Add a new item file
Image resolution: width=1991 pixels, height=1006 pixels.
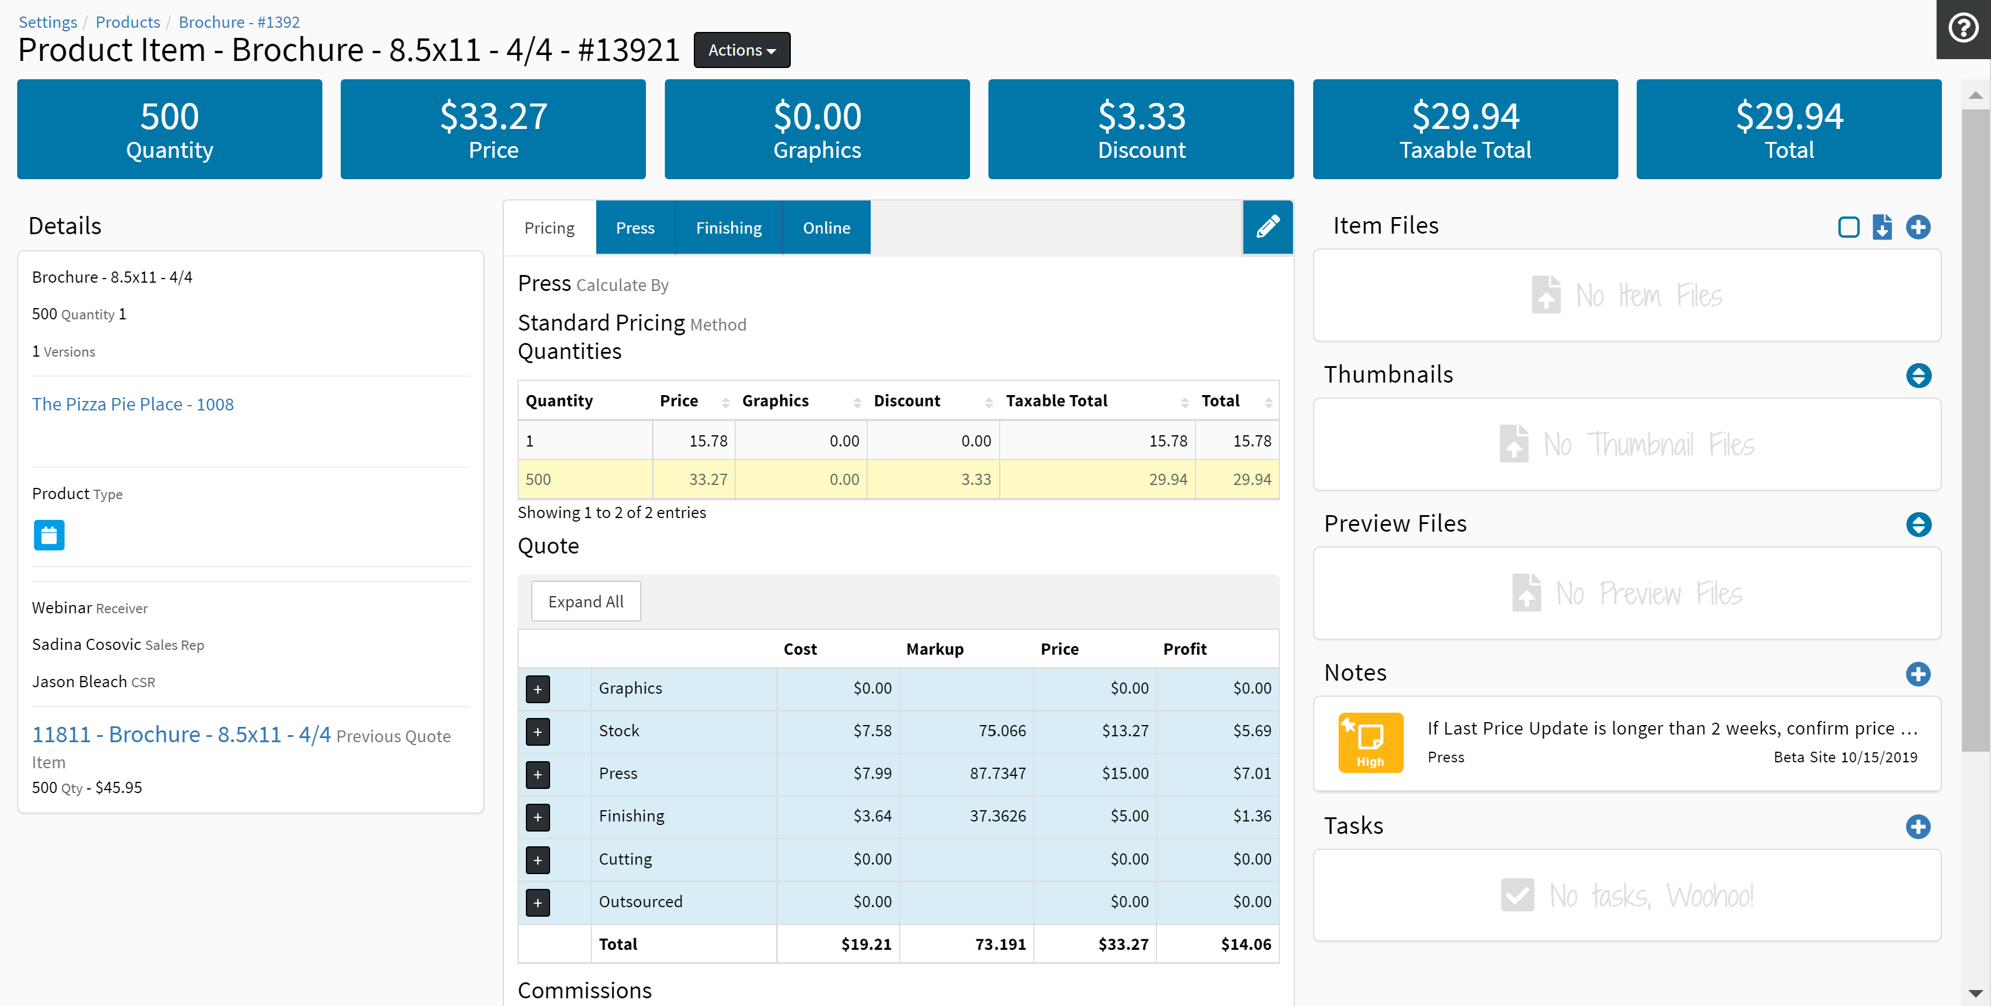point(1918,227)
